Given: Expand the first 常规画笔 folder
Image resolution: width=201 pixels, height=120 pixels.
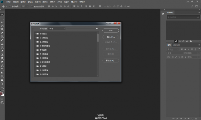Looking at the screenshot, I should tap(35, 34).
